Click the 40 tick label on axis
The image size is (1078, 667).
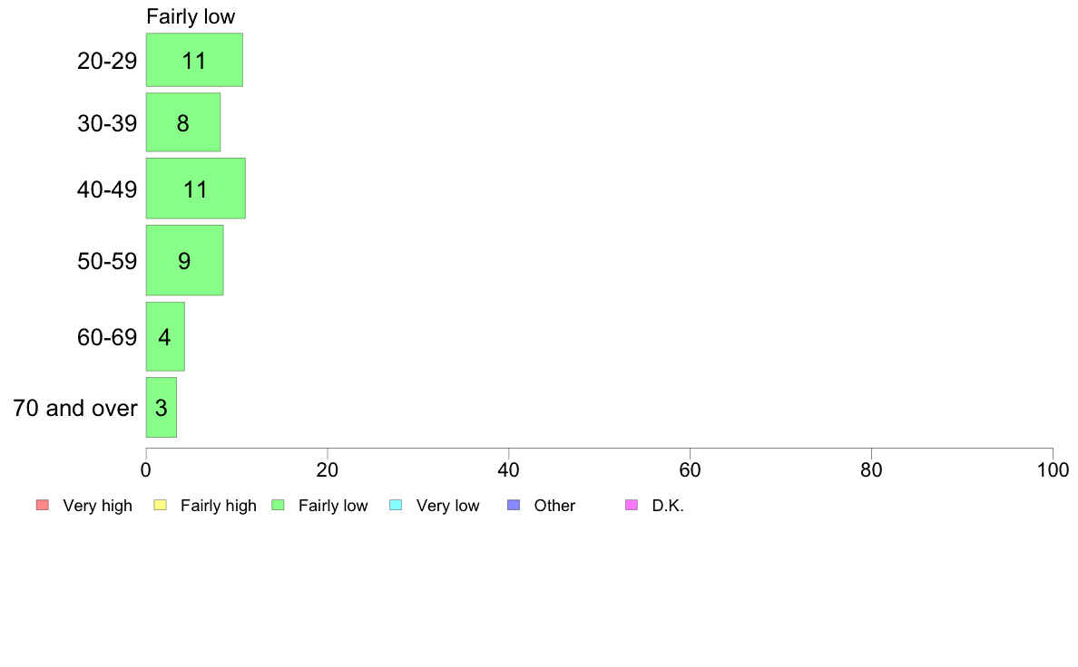click(509, 469)
